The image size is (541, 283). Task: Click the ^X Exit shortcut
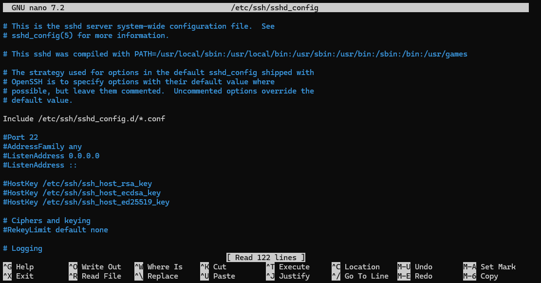point(19,276)
